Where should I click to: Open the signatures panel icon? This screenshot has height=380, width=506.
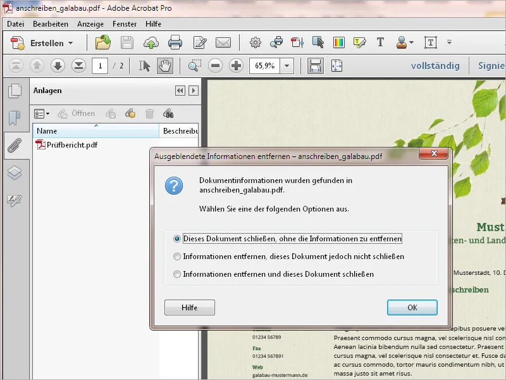15,200
